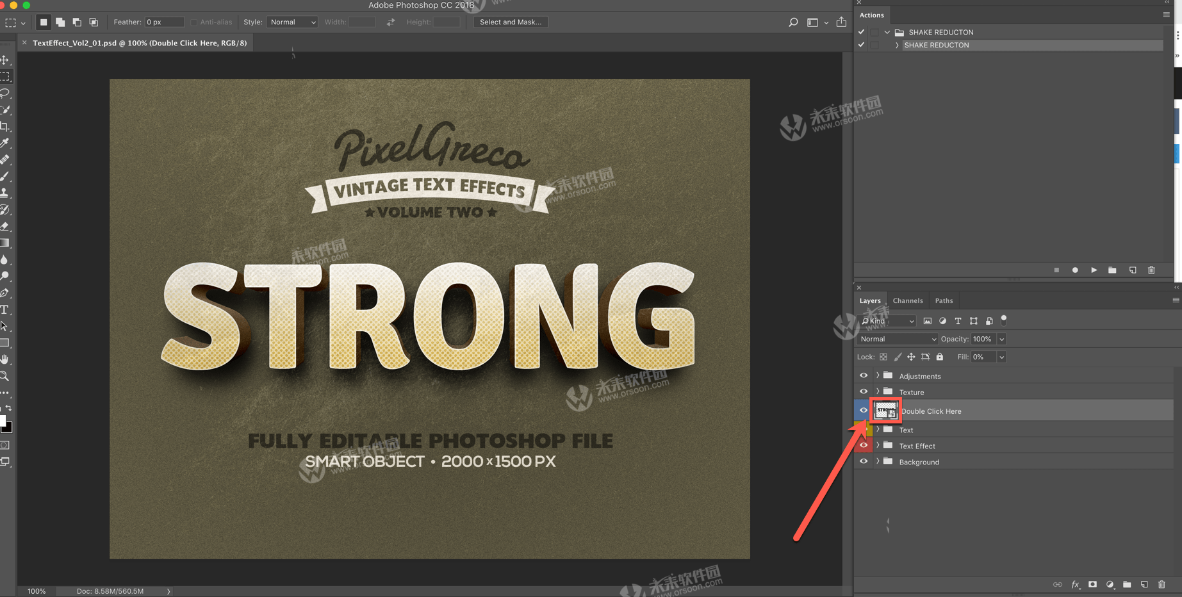
Task: Select the Double Click Here smart object thumbnail
Action: (885, 411)
